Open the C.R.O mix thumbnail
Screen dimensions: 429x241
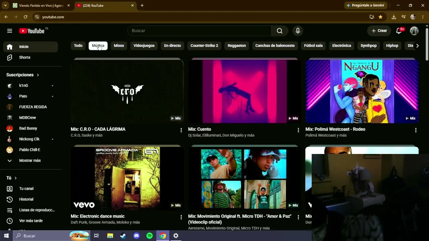click(127, 91)
